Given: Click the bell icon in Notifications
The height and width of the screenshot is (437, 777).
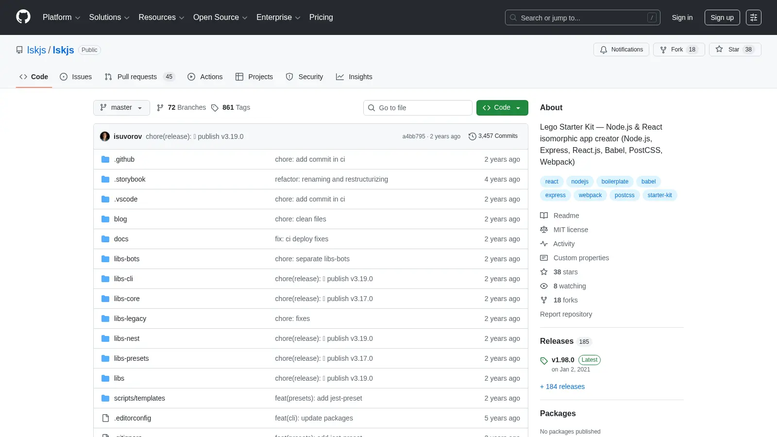Looking at the screenshot, I should tap(604, 50).
